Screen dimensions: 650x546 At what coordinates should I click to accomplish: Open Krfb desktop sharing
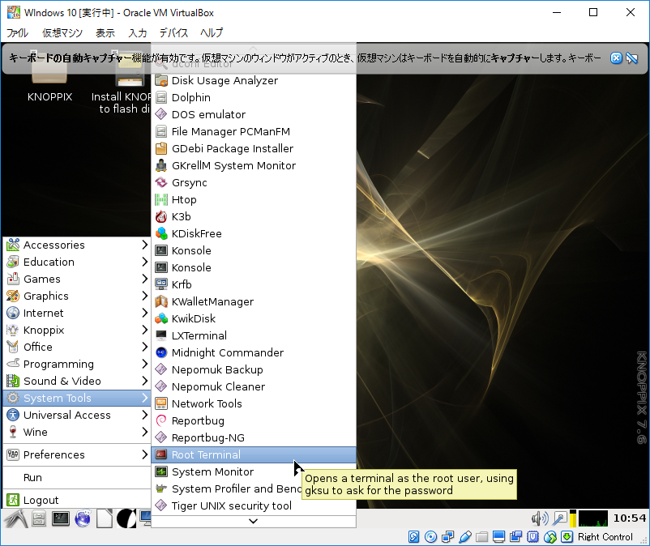(254, 284)
